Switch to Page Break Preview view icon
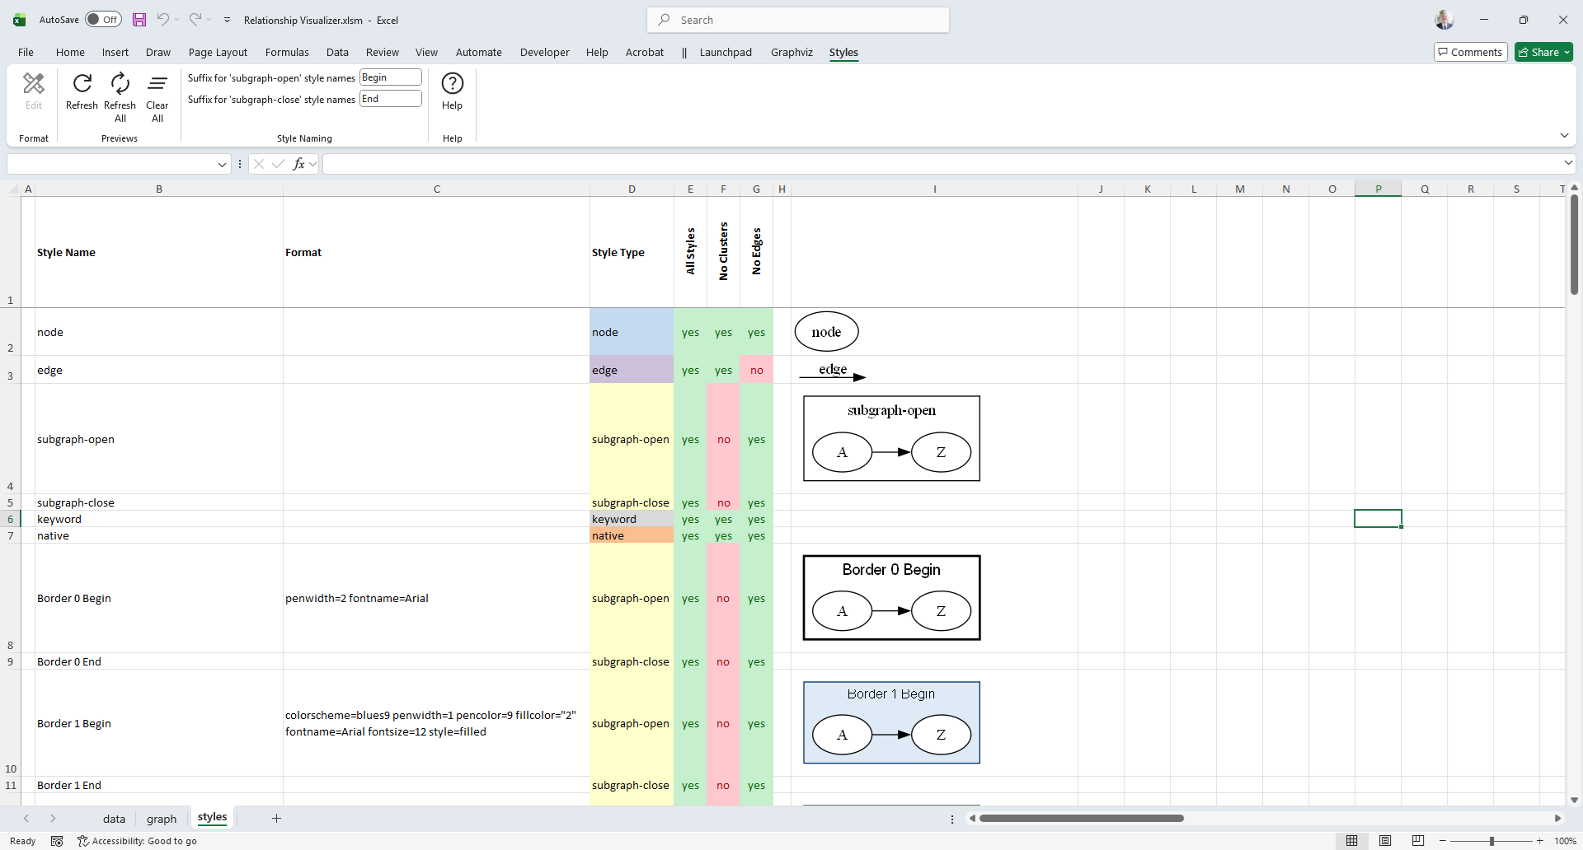Image resolution: width=1583 pixels, height=850 pixels. click(1417, 841)
